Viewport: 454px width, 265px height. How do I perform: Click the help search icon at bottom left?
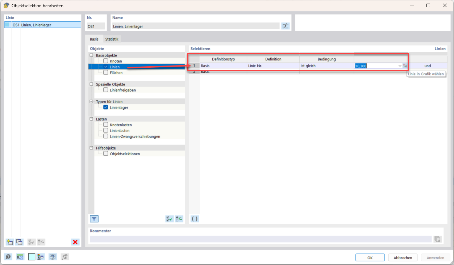(x=8, y=257)
